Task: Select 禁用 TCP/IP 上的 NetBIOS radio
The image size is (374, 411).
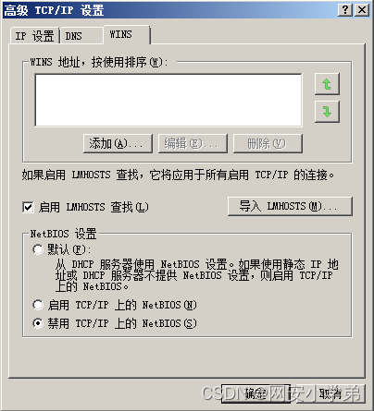Action: [38, 323]
